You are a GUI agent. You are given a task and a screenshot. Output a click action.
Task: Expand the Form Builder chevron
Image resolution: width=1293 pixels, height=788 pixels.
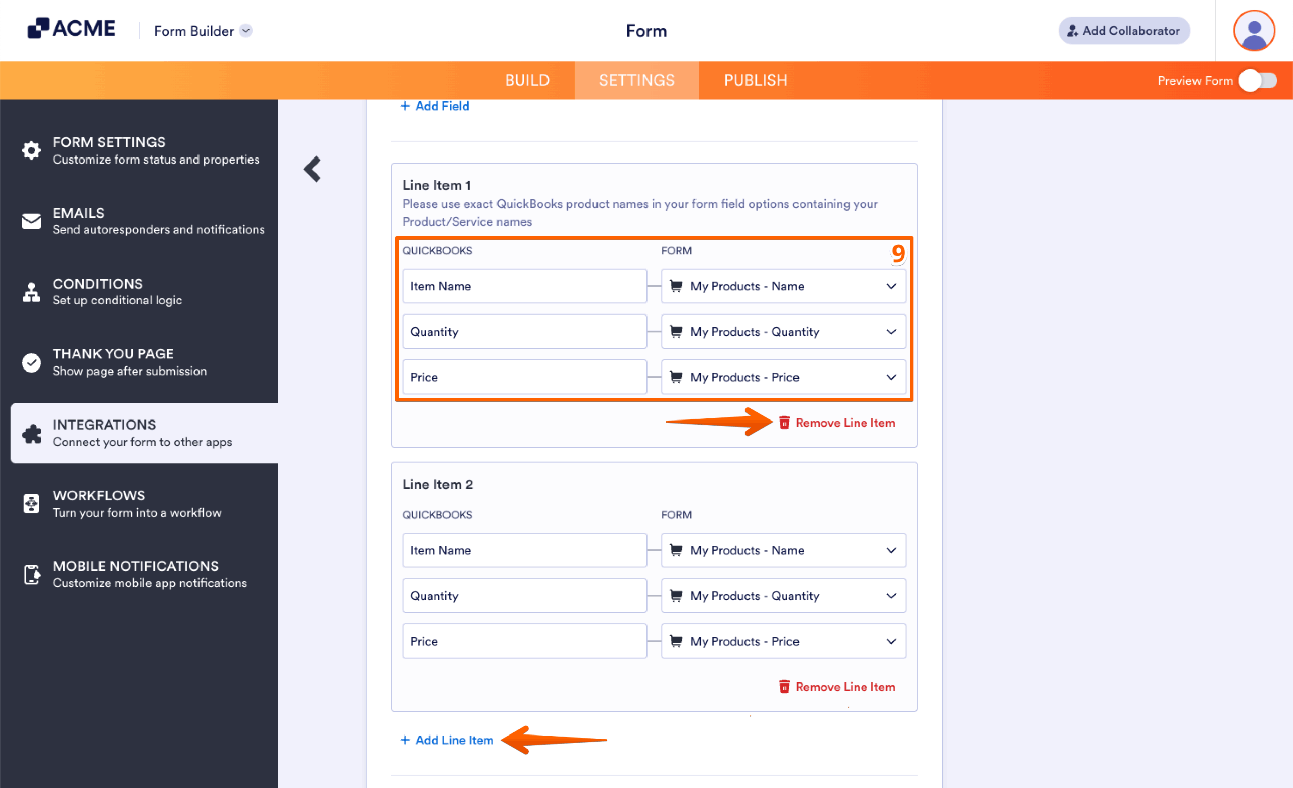coord(246,31)
